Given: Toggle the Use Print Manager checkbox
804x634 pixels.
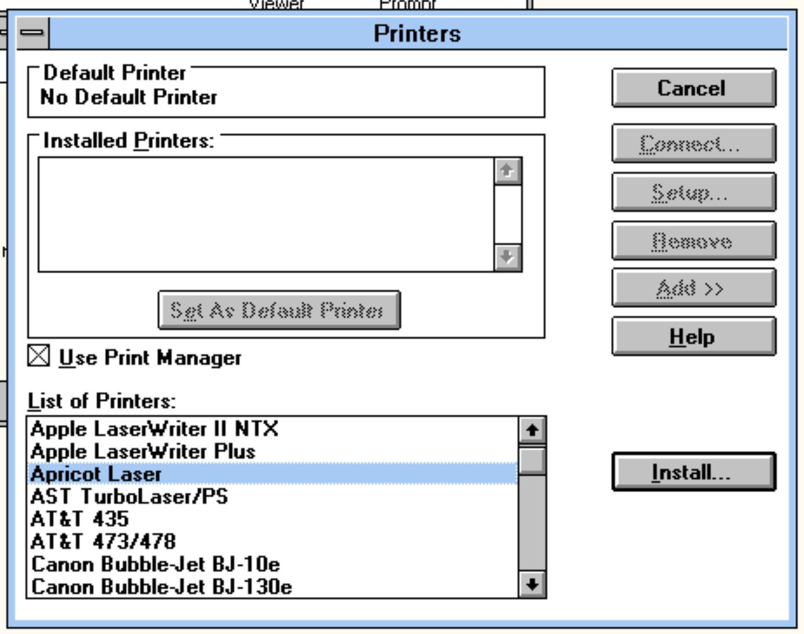Looking at the screenshot, I should point(39,356).
